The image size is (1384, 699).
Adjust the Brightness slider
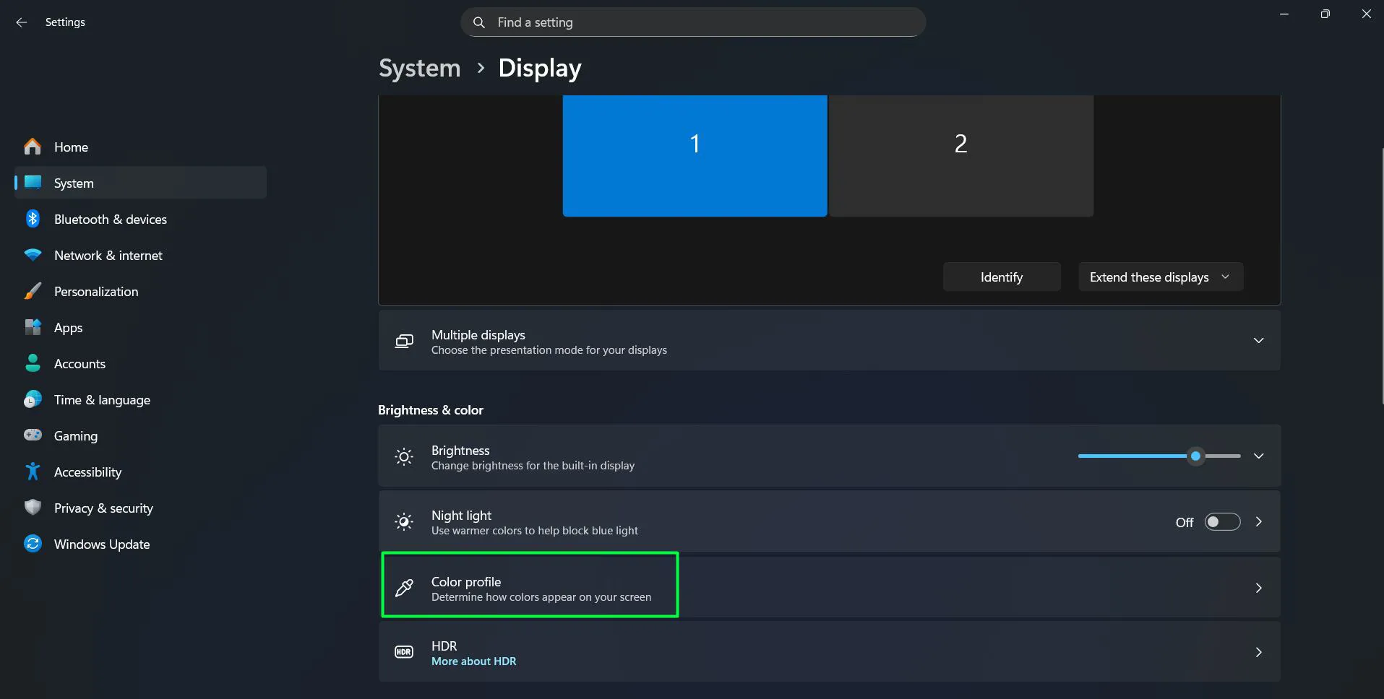click(x=1196, y=456)
